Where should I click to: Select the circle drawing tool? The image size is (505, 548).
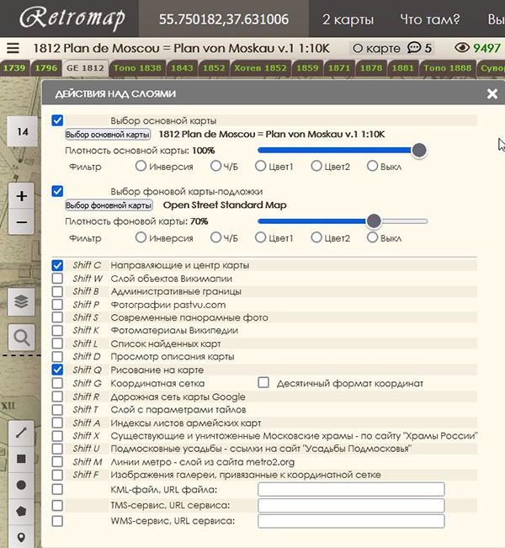pyautogui.click(x=22, y=485)
